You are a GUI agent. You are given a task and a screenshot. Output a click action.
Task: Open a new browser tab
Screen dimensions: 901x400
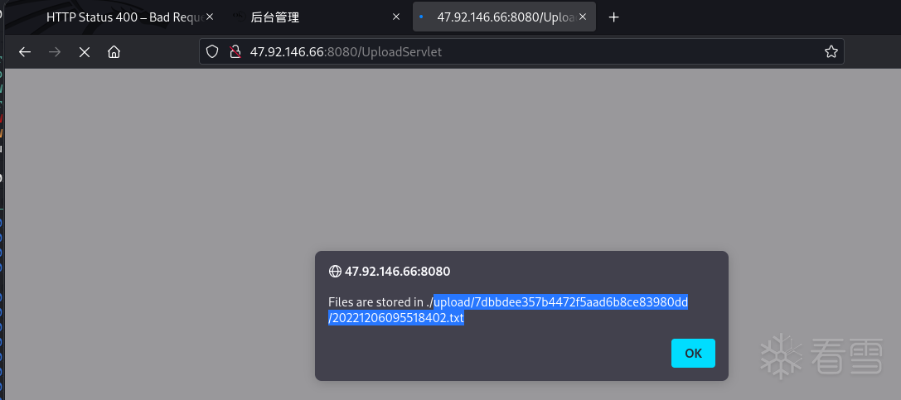tap(614, 17)
